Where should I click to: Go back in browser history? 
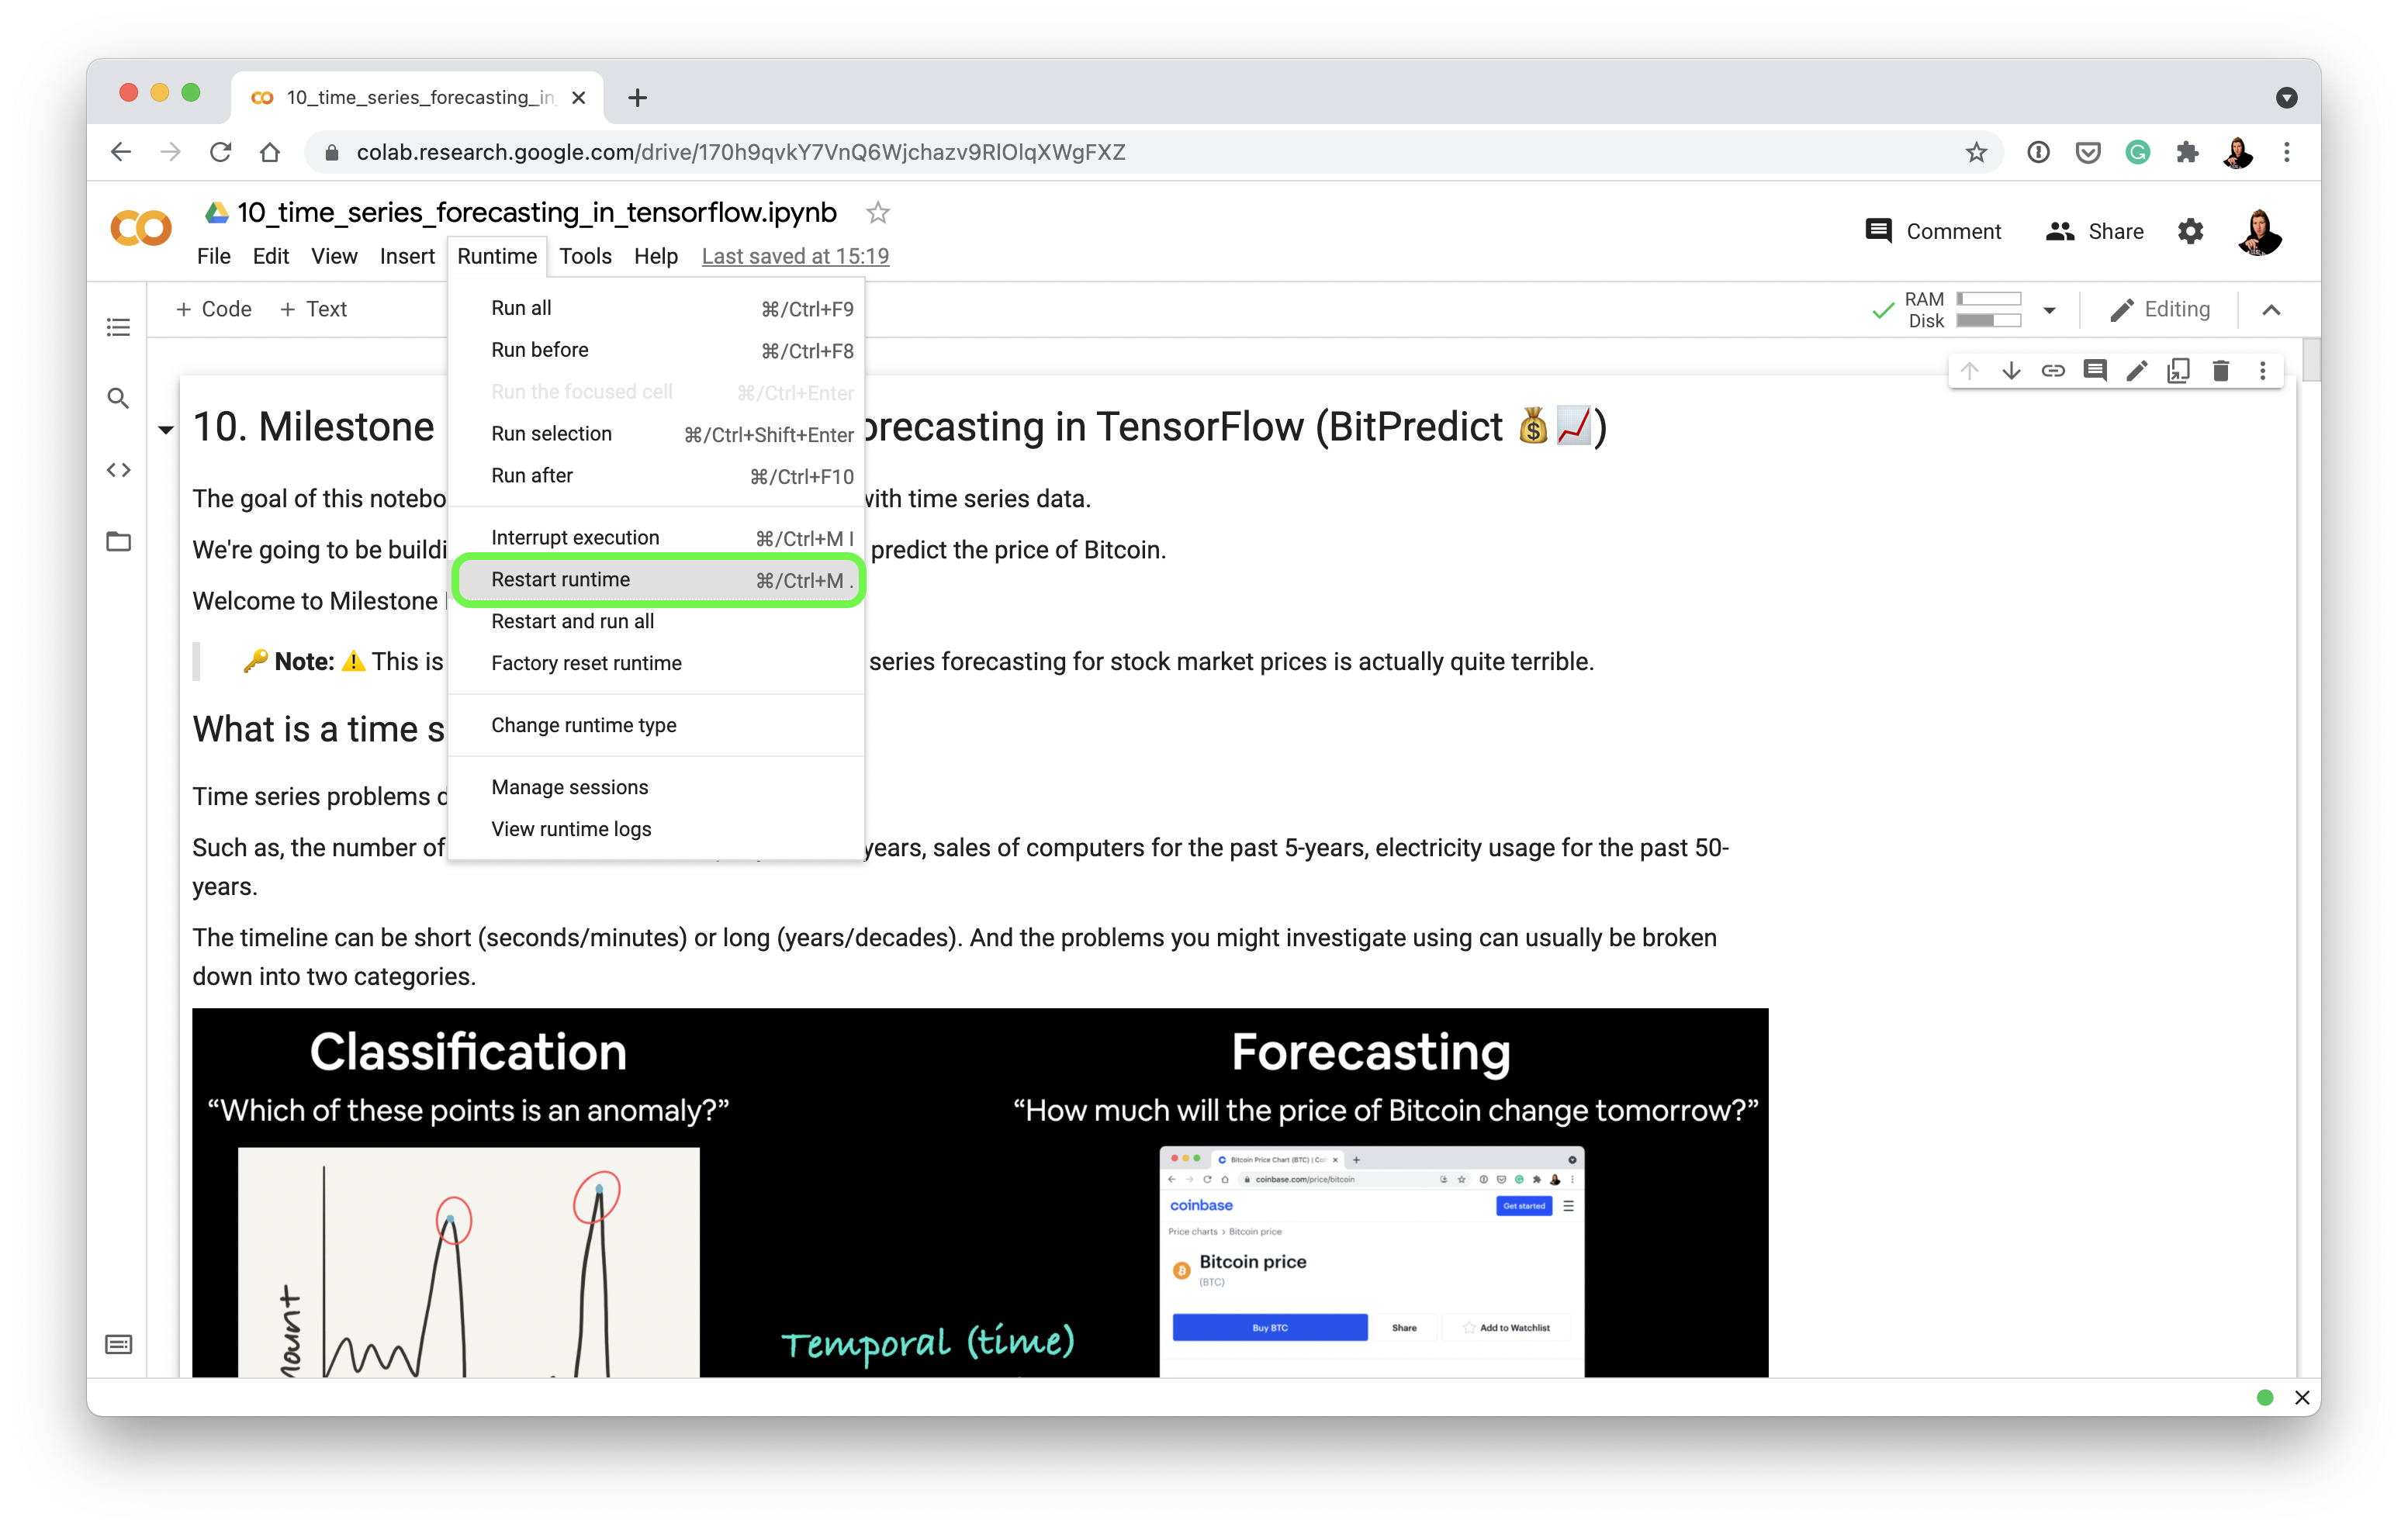(121, 152)
